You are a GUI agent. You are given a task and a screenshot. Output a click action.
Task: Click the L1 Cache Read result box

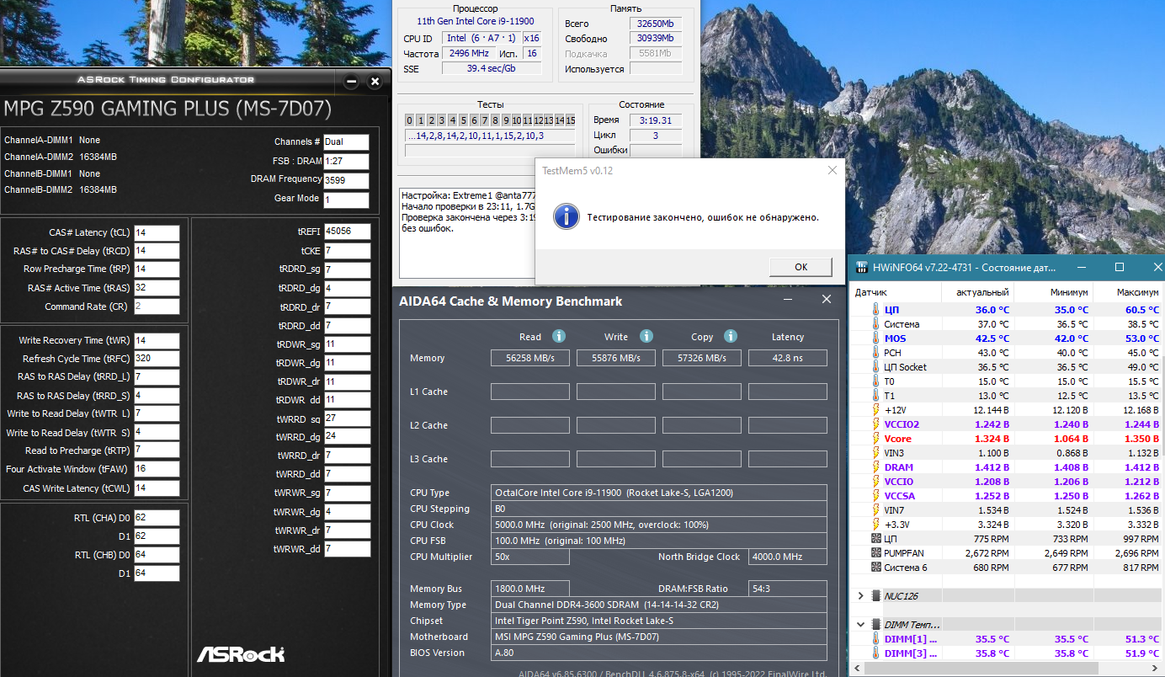[x=530, y=392]
